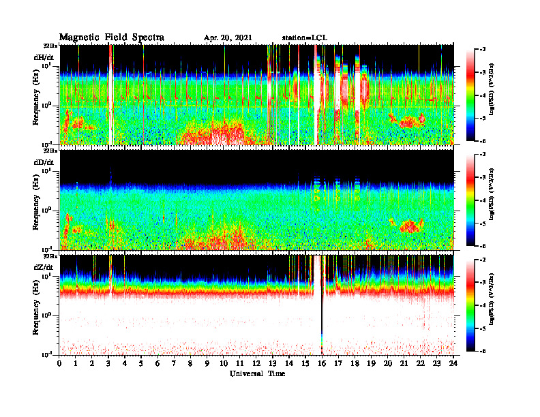Click the white saturated stripe near 3 UT in dH/dt
Viewport: 540px width, 417px height.
coord(110,95)
